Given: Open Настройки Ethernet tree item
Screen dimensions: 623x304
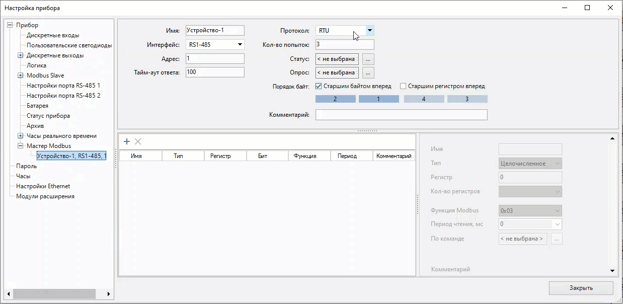Looking at the screenshot, I should 43,186.
